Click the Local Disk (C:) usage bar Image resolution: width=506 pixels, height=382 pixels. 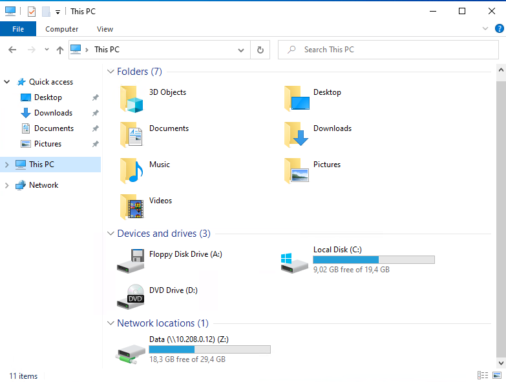[374, 259]
